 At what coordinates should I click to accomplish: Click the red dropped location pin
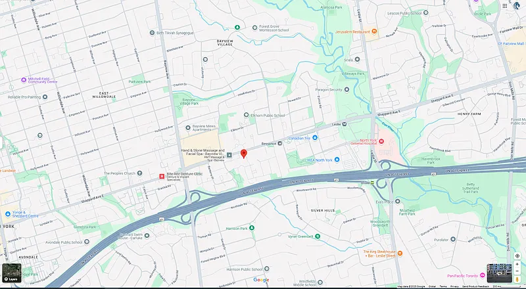(x=244, y=154)
